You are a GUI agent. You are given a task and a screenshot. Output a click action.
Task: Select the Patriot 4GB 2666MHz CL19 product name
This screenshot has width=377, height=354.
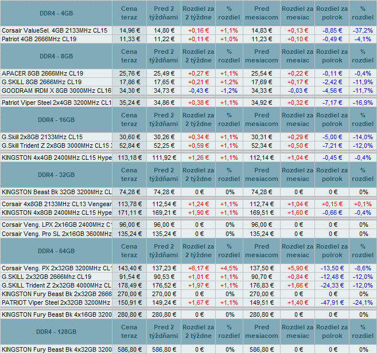39,39
